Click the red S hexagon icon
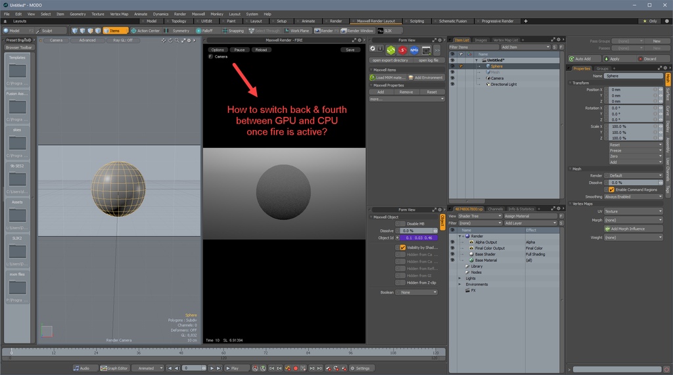The image size is (673, 375). 402,50
